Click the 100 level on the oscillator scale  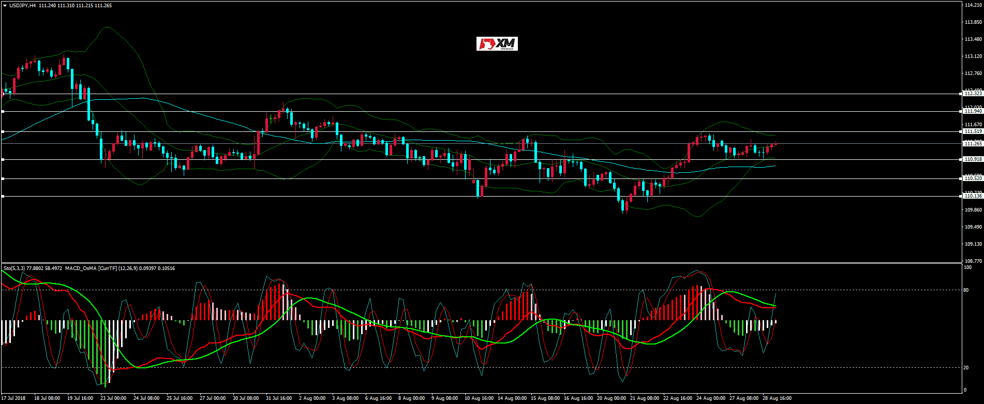pos(967,267)
